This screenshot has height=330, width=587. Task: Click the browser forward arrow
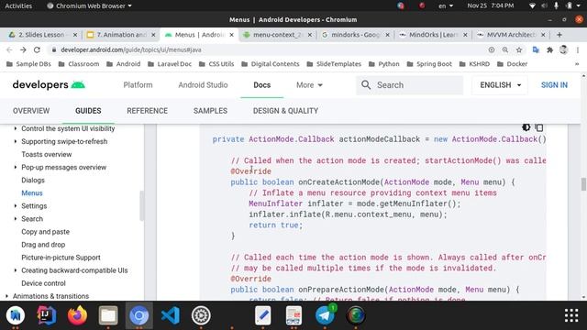[23, 49]
